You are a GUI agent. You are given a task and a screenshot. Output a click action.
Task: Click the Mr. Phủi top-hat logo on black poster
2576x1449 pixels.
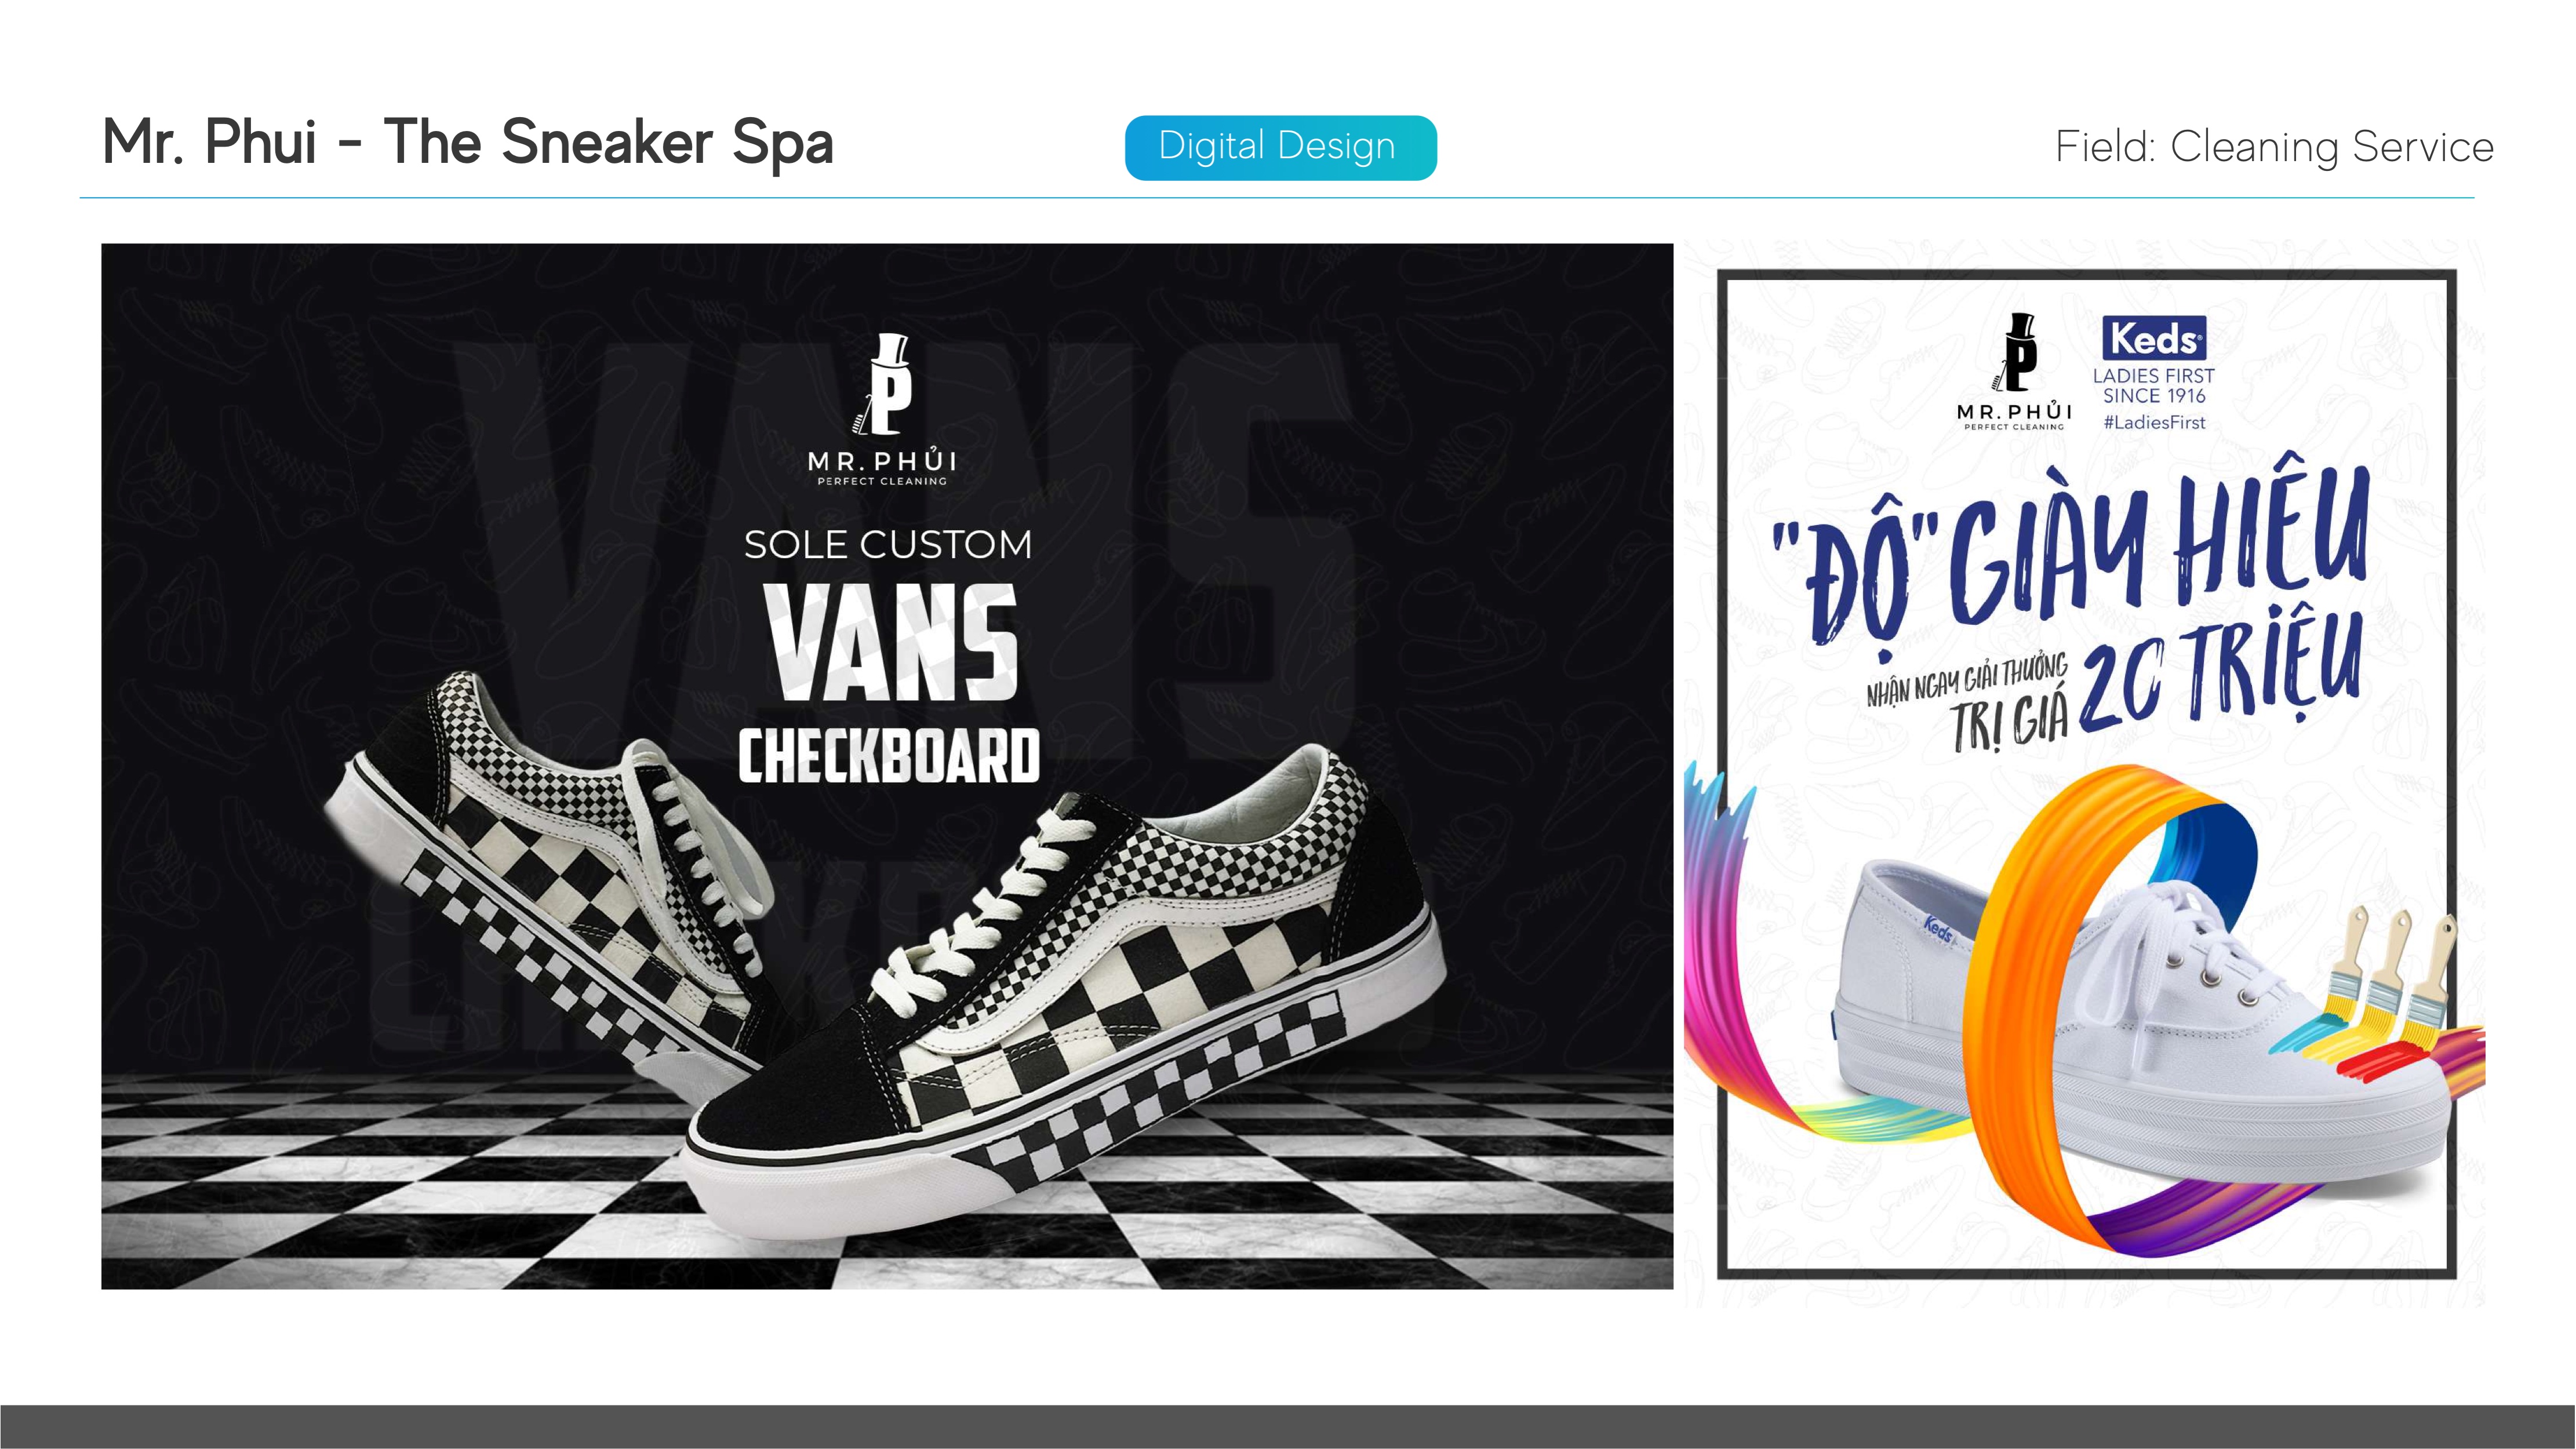click(883, 409)
